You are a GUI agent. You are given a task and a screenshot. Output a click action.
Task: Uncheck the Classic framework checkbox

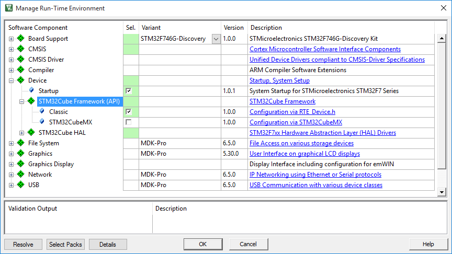(129, 112)
